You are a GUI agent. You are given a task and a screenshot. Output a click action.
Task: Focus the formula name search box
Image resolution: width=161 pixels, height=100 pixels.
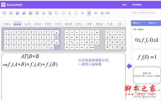tap(146, 13)
